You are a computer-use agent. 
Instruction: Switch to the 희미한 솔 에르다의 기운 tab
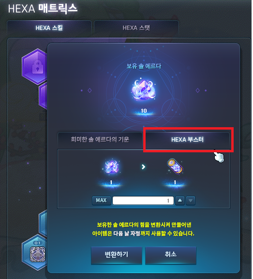point(100,139)
